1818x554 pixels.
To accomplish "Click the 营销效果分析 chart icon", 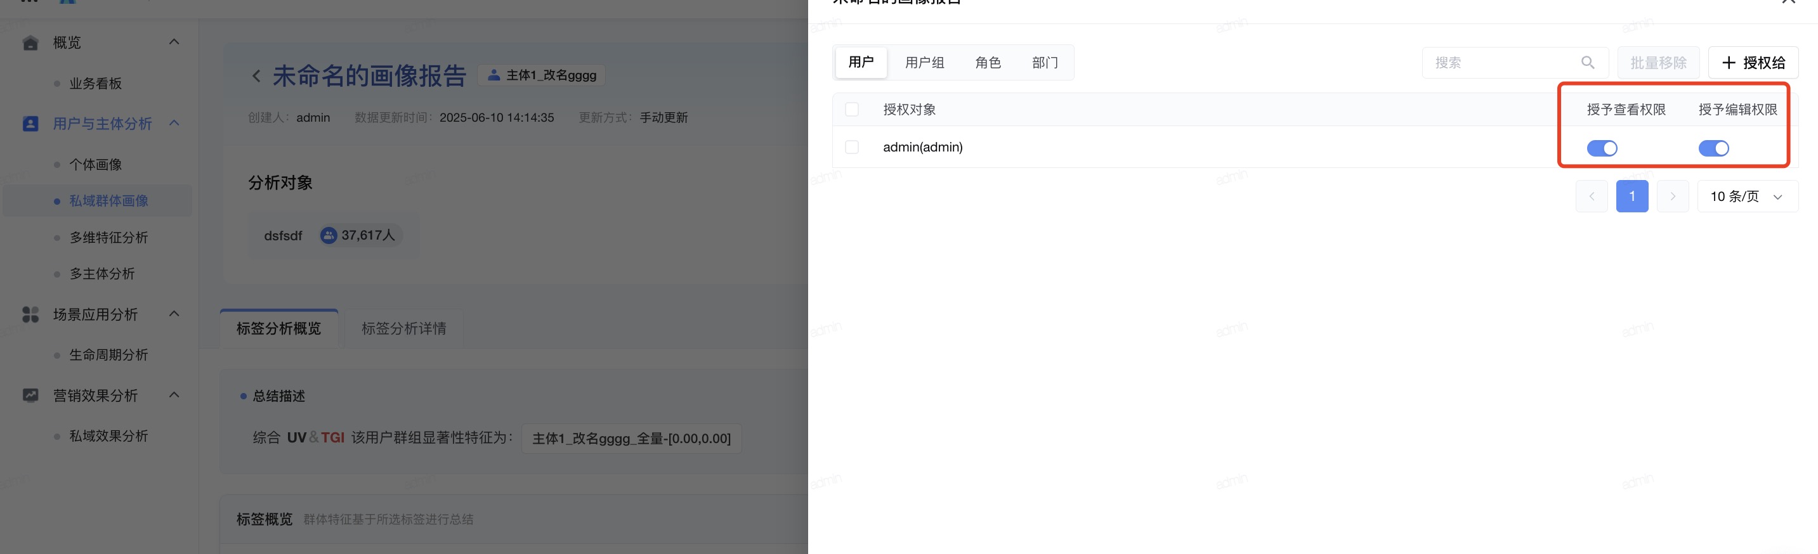I will click(30, 396).
